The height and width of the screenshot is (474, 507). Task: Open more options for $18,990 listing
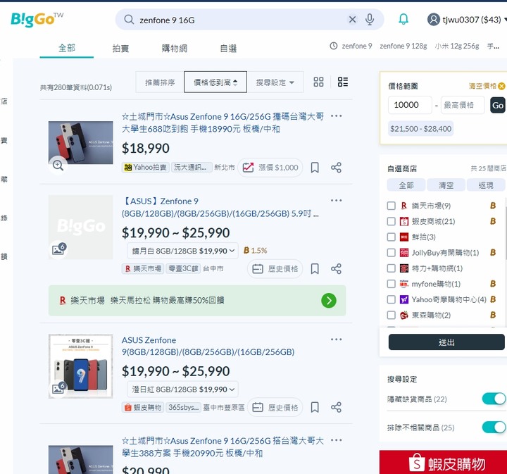click(x=337, y=116)
